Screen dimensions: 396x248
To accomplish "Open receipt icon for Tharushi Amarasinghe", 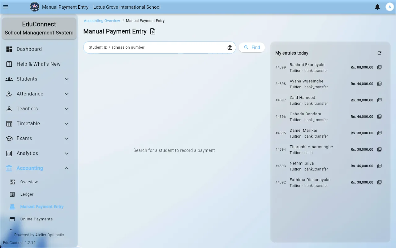I will click(380, 149).
